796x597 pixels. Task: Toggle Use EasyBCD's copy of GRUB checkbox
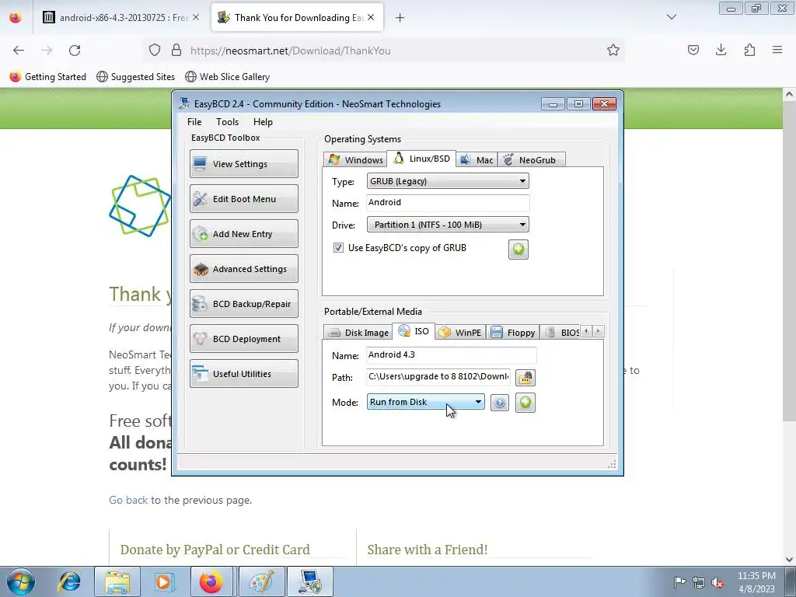(338, 248)
